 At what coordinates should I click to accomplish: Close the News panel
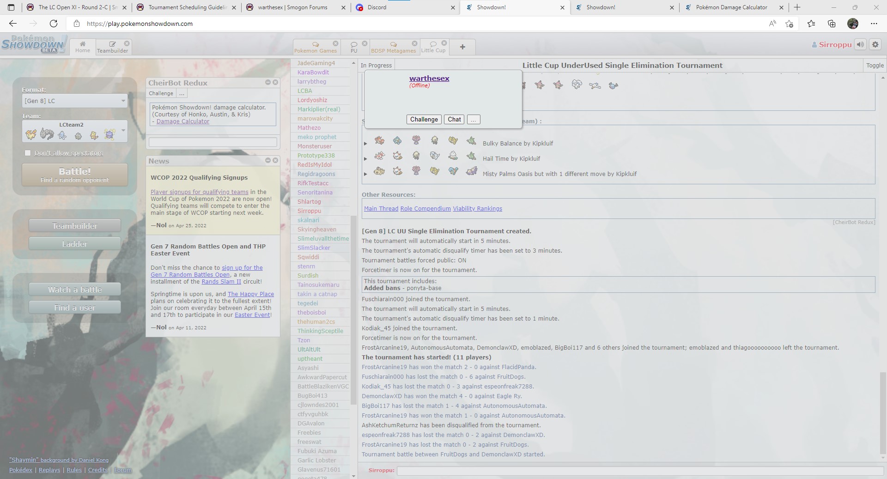tap(275, 160)
